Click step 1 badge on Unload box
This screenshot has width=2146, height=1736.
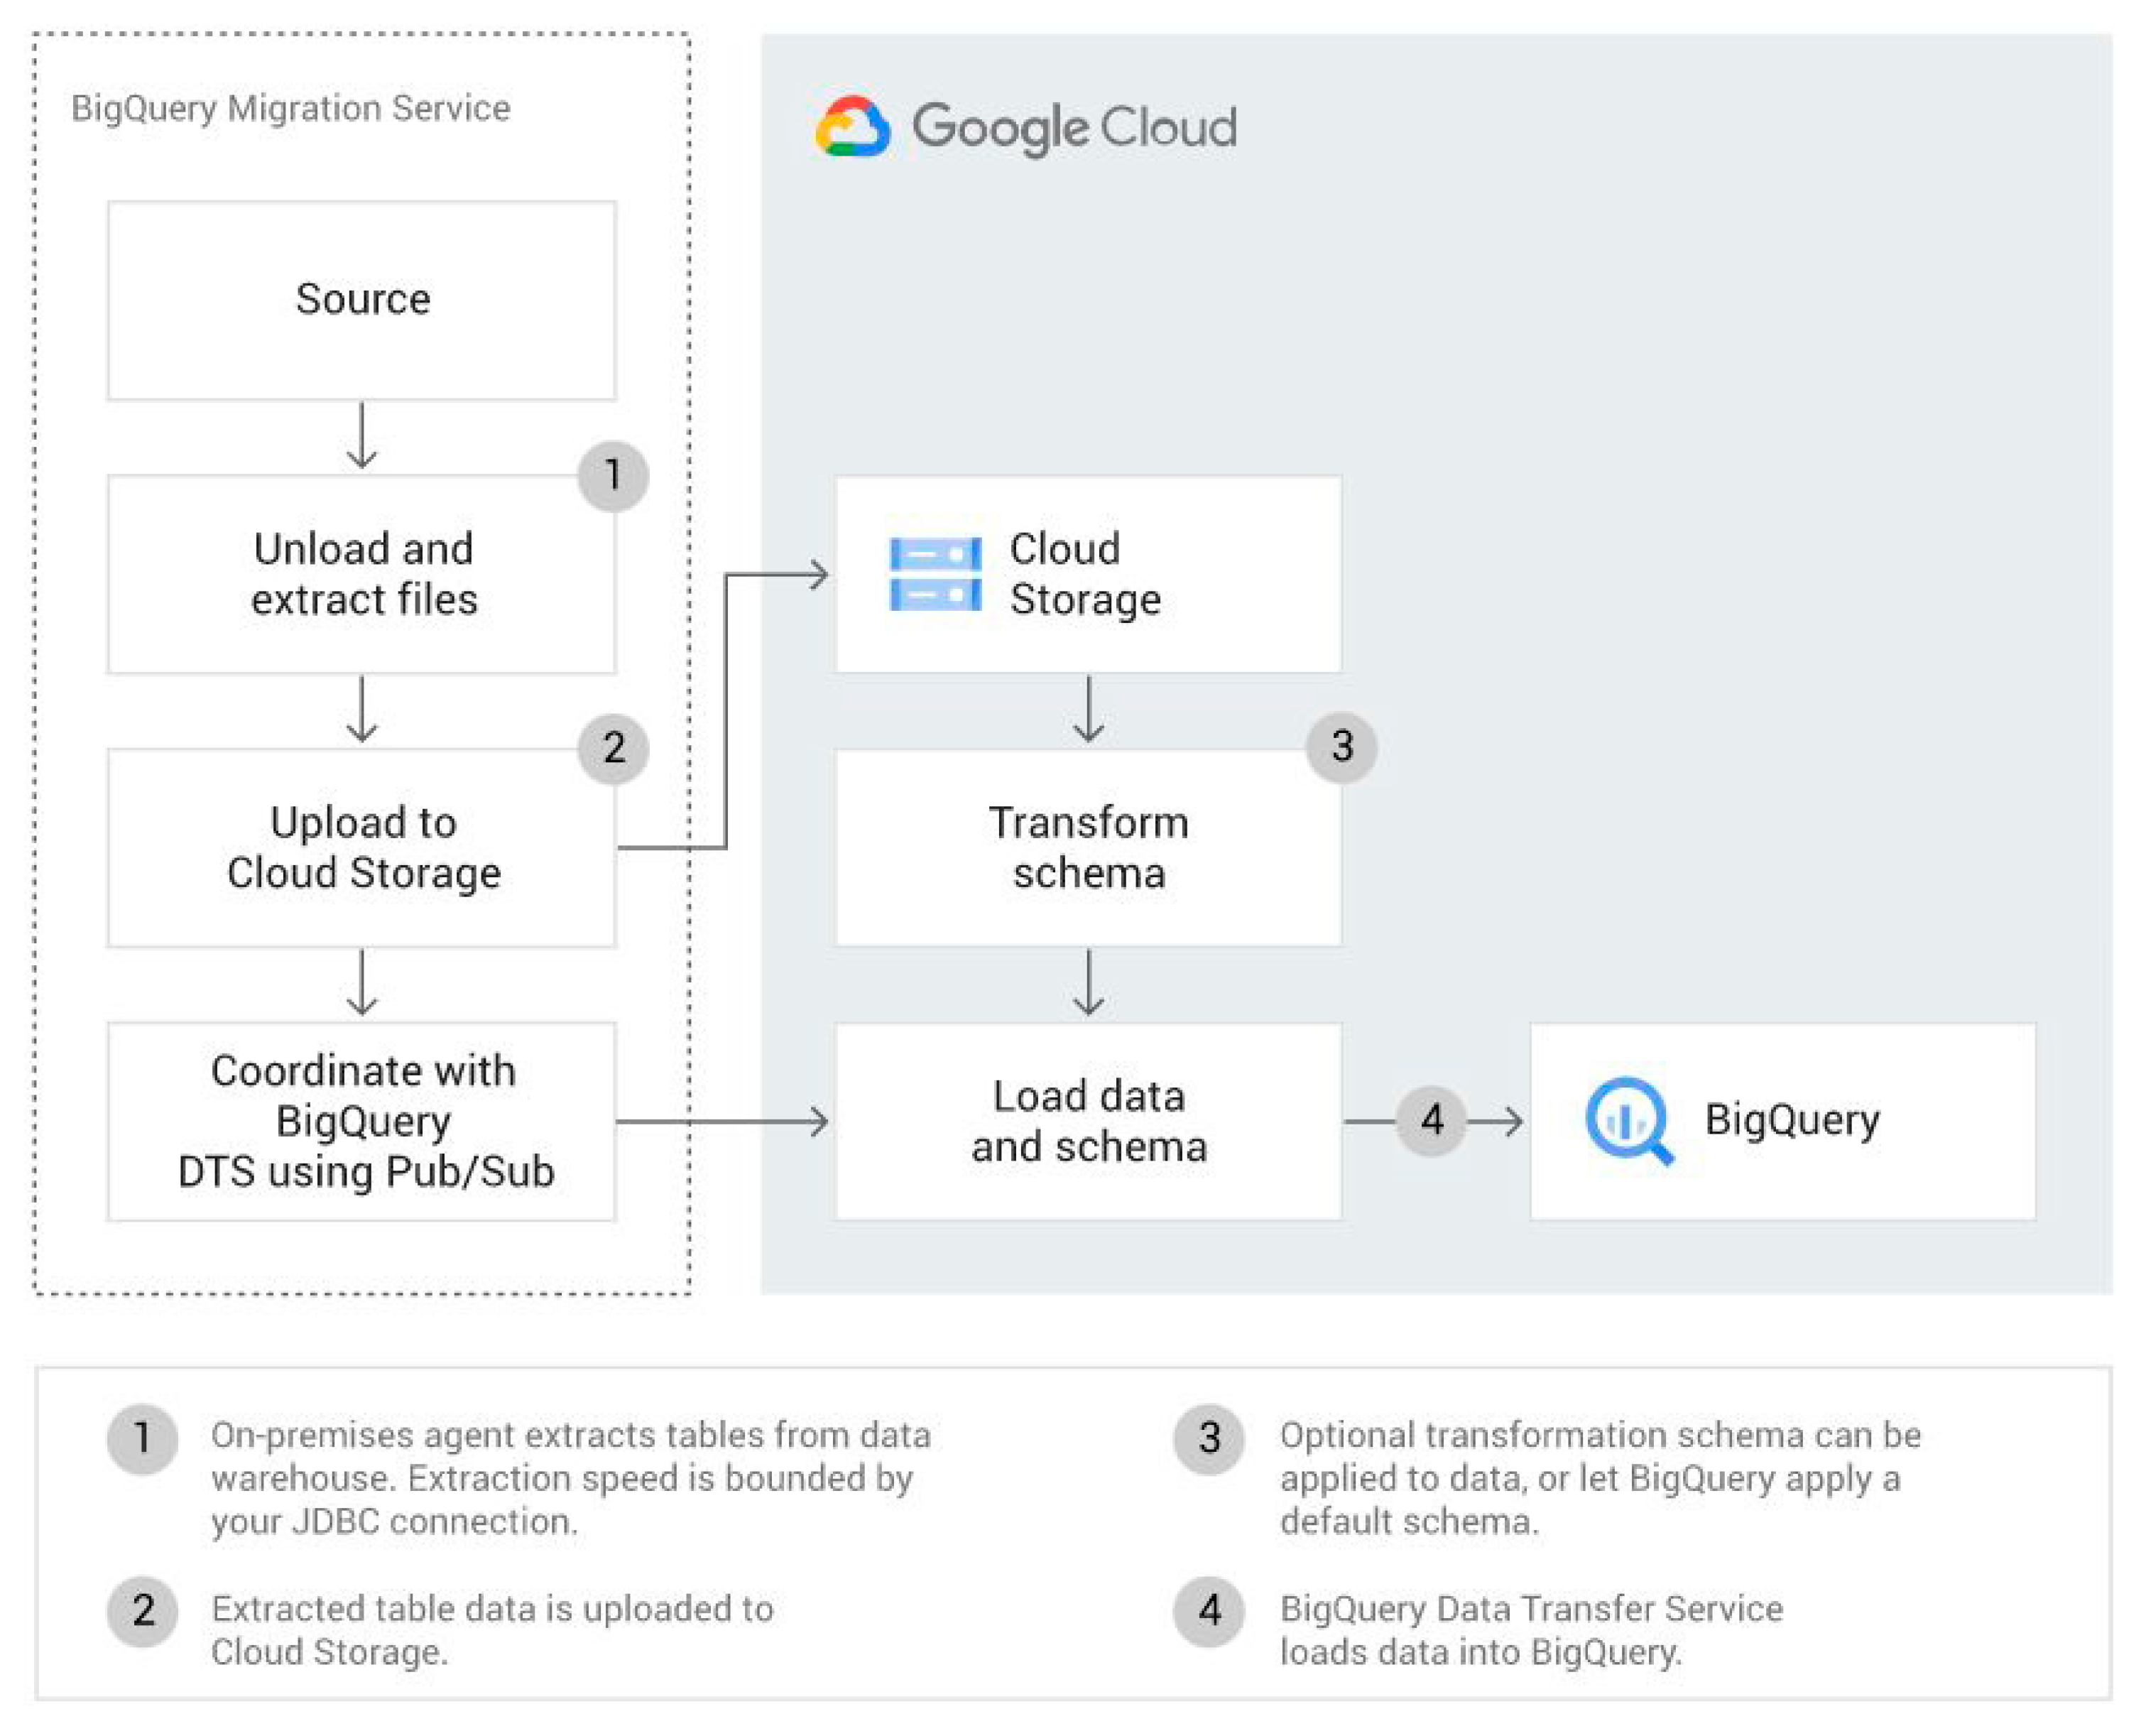click(613, 476)
